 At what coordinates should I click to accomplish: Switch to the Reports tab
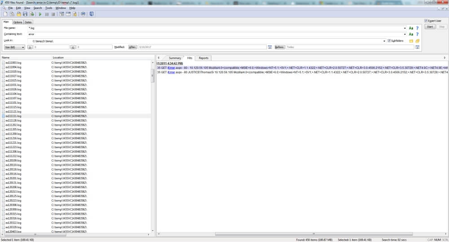tap(203, 58)
